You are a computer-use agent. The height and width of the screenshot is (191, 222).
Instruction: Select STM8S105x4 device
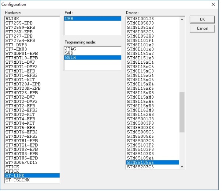[x=153, y=158]
